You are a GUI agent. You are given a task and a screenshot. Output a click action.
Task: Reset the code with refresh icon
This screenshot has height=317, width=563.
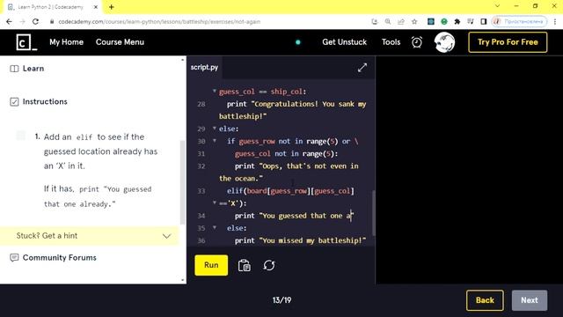(x=269, y=266)
